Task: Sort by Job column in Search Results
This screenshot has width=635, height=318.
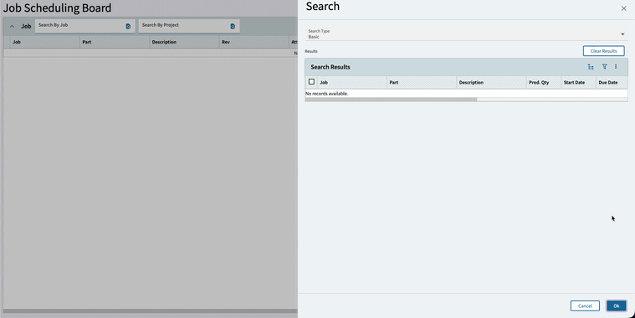Action: pyautogui.click(x=352, y=82)
